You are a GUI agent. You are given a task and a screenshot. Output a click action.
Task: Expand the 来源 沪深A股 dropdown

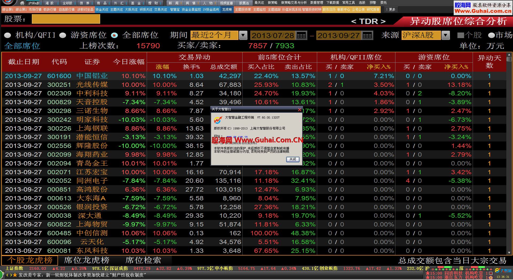(445, 35)
